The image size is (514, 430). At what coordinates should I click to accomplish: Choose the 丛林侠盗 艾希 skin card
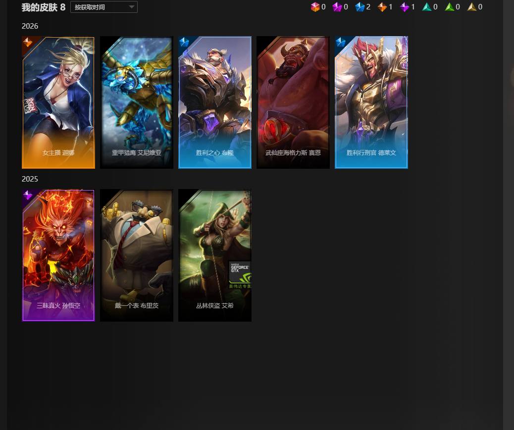point(215,255)
